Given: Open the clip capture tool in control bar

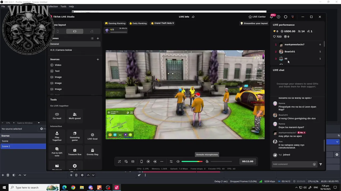Looking at the screenshot, I should [133, 162].
